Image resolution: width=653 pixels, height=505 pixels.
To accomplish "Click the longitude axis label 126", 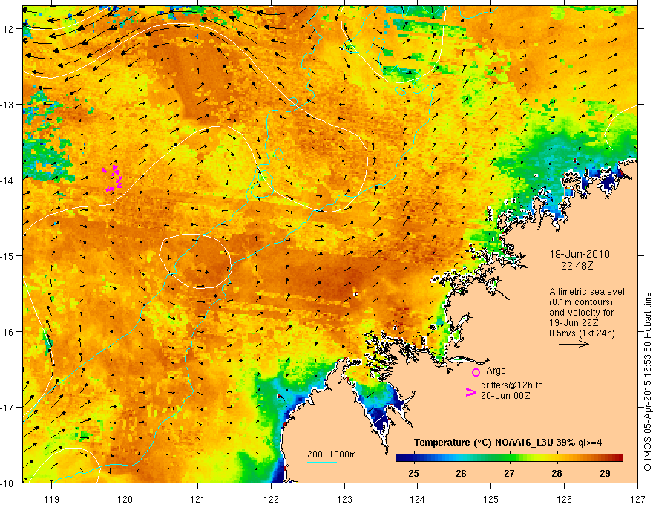I will [x=564, y=499].
